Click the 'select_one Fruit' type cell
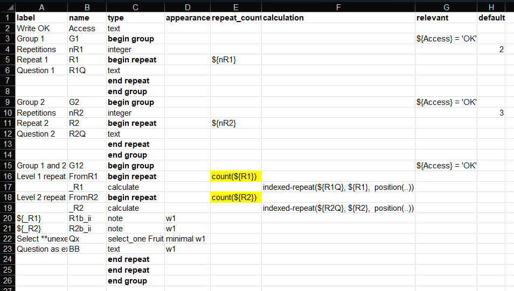The height and width of the screenshot is (291, 514). (135, 239)
